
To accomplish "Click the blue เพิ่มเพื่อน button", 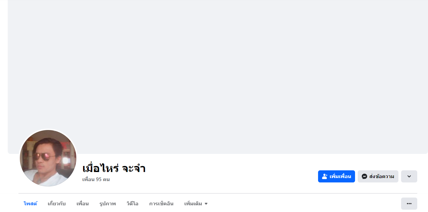I will click(337, 176).
